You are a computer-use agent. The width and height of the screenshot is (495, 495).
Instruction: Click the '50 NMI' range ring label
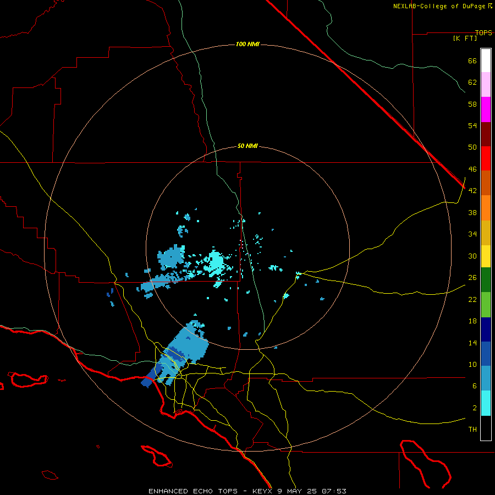point(248,146)
